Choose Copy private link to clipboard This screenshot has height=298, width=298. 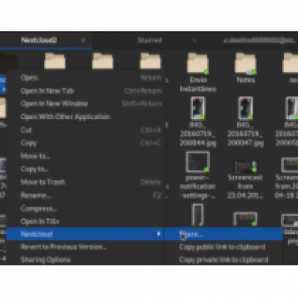[223, 260]
